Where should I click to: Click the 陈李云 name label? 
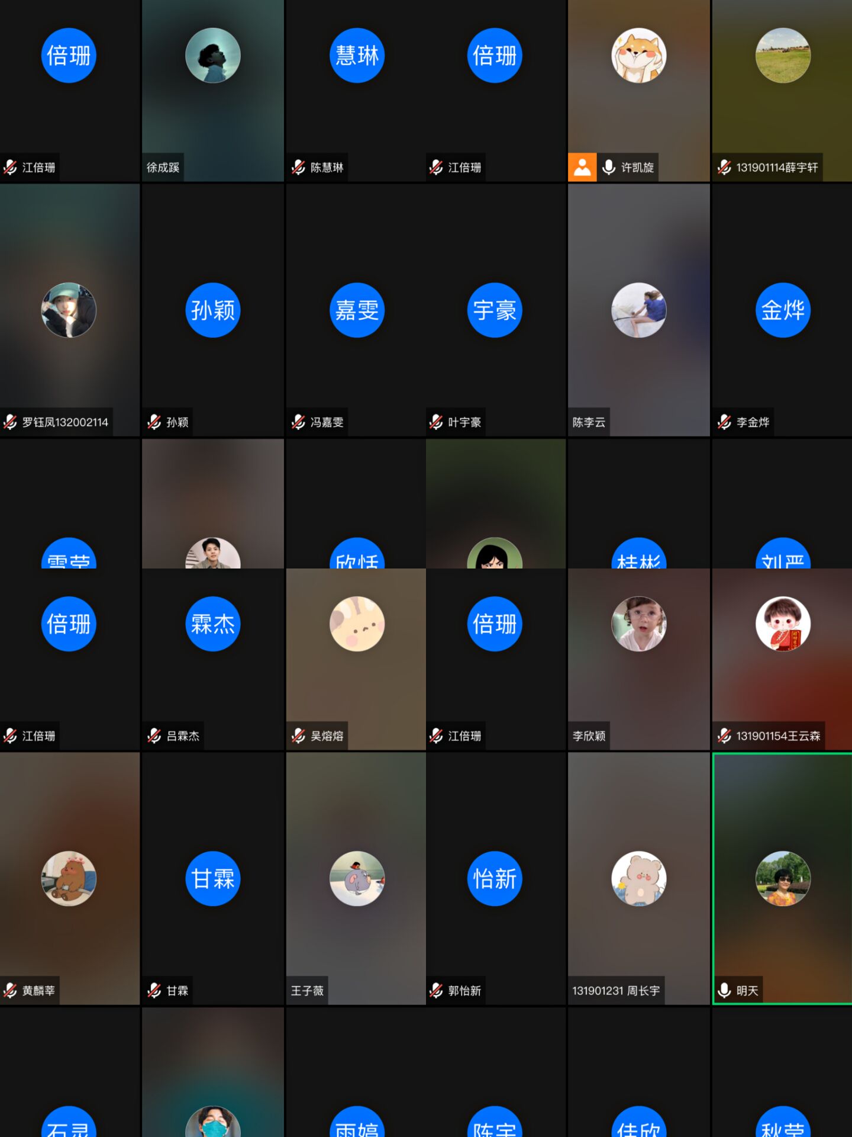589,422
